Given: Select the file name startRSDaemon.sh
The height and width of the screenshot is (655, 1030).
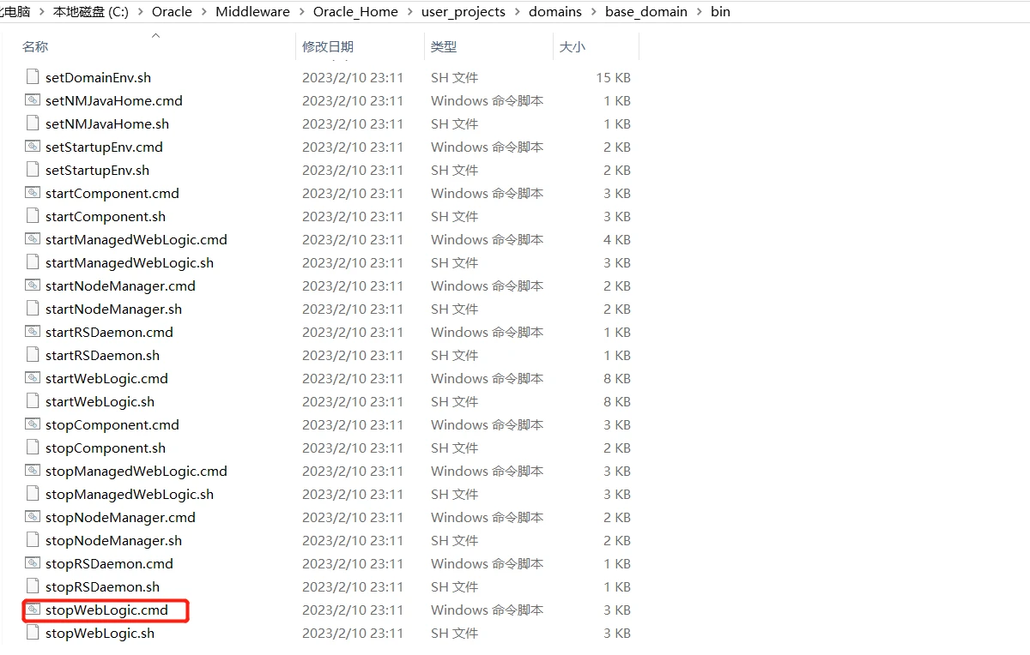Looking at the screenshot, I should 102,355.
